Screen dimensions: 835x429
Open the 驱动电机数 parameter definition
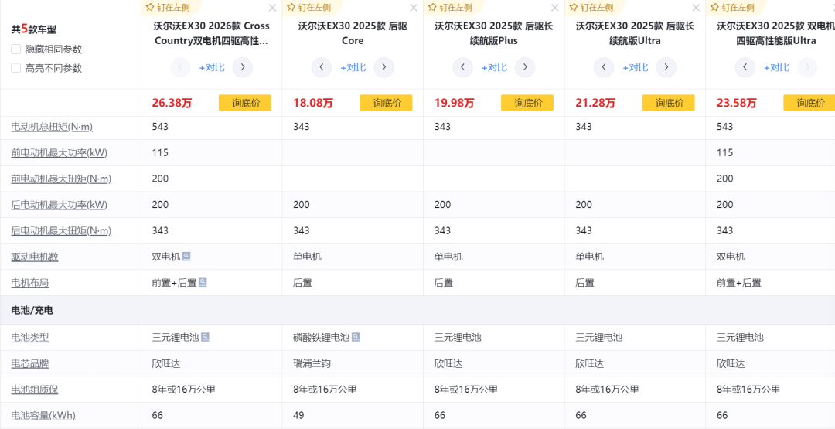click(x=35, y=257)
